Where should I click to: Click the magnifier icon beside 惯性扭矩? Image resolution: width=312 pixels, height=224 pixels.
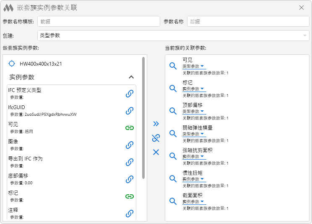(x=173, y=178)
